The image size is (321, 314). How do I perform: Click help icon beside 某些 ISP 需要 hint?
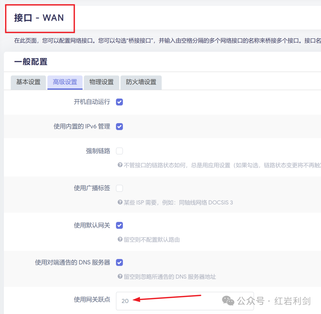(120, 202)
